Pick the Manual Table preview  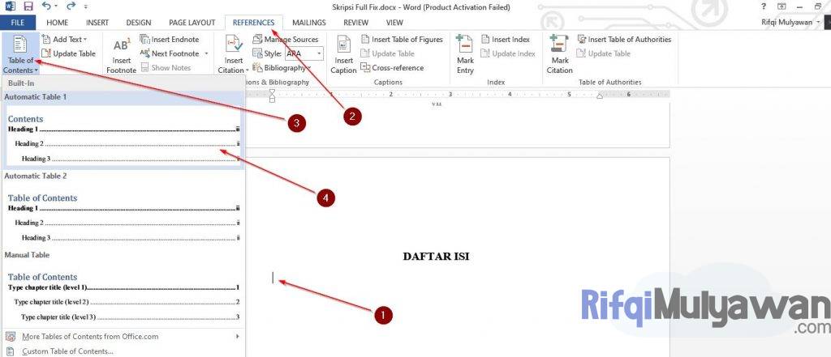click(x=123, y=296)
